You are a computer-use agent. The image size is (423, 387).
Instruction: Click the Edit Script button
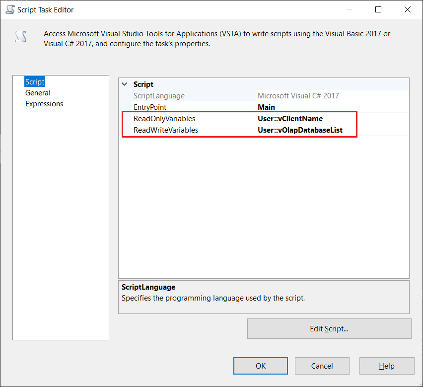click(x=329, y=329)
